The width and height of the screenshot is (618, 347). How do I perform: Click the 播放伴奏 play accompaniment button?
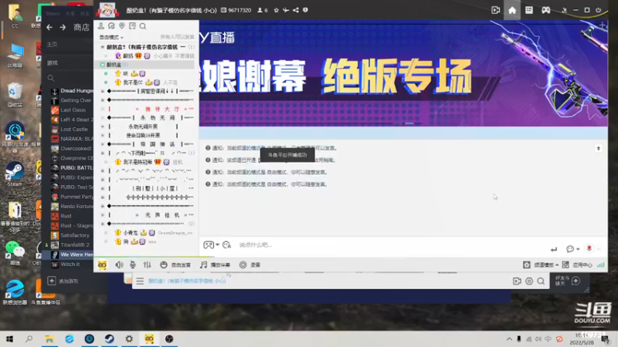[216, 264]
